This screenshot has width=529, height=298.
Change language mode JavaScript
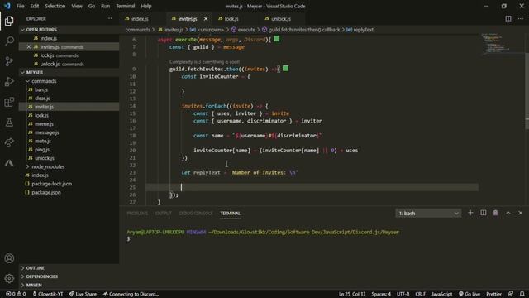pyautogui.click(x=441, y=294)
